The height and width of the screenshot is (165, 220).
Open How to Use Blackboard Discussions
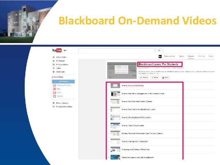[137, 118]
